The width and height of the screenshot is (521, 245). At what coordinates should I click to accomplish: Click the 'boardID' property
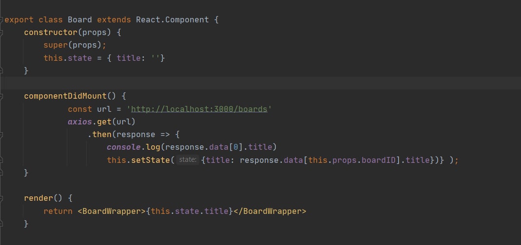pos(379,160)
